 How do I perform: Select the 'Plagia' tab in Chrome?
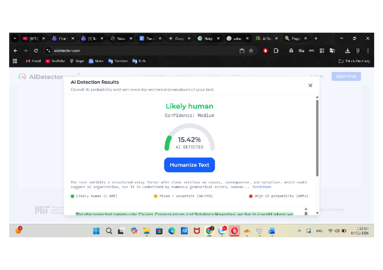pos(296,38)
